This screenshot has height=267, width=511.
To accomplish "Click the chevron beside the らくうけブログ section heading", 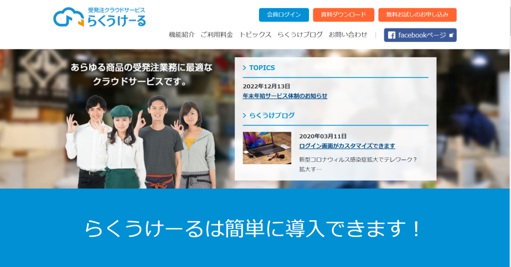I will (245, 116).
